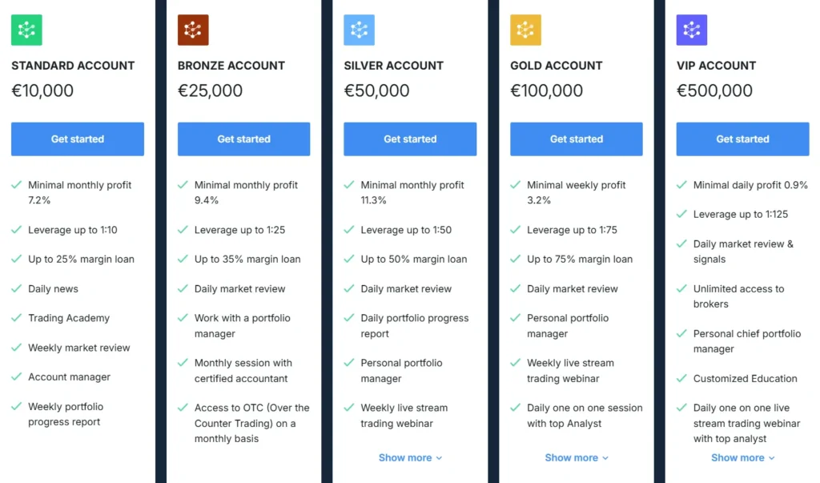Screen dimensions: 820x483
Task: Click Account manager feature text
Action: [x=70, y=377]
